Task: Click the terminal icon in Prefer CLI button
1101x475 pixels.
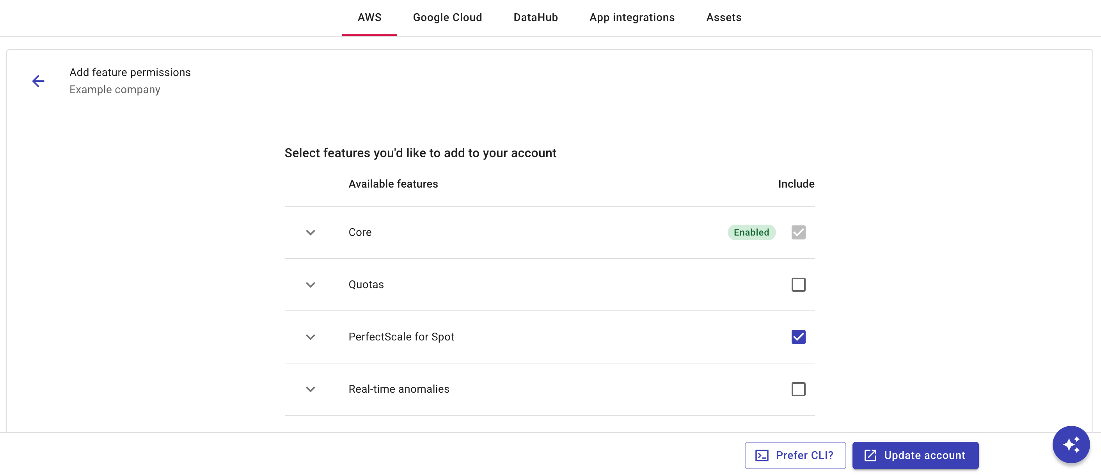Action: point(761,456)
